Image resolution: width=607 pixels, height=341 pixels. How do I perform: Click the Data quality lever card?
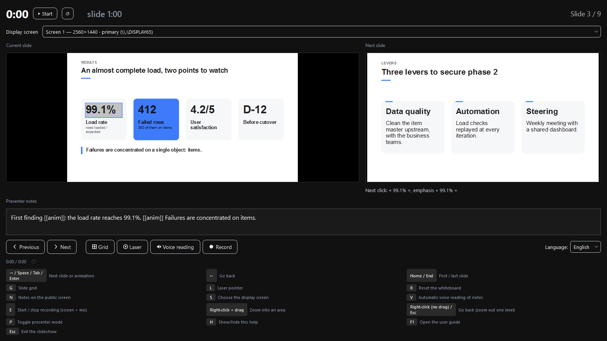(x=413, y=127)
